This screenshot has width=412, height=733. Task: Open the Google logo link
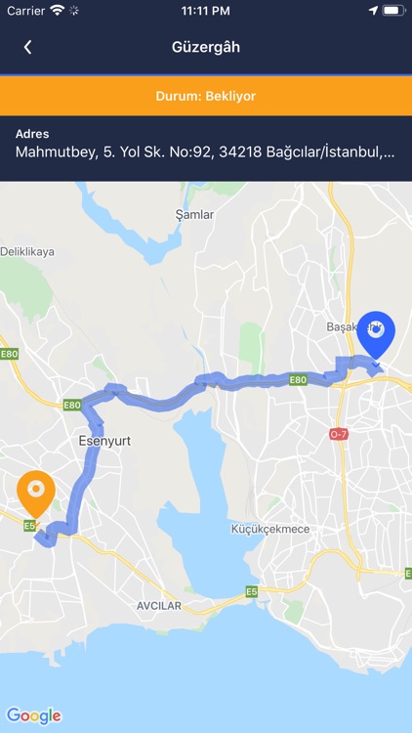coord(33,715)
